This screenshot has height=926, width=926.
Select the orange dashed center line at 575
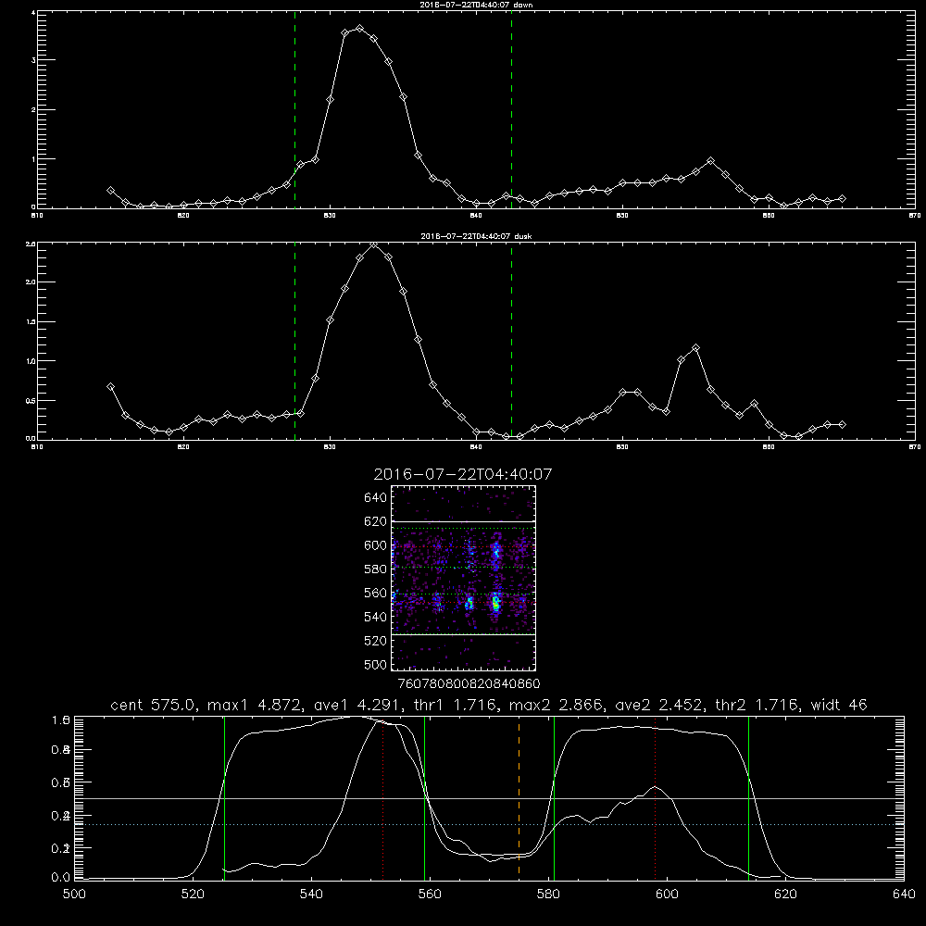point(519,797)
